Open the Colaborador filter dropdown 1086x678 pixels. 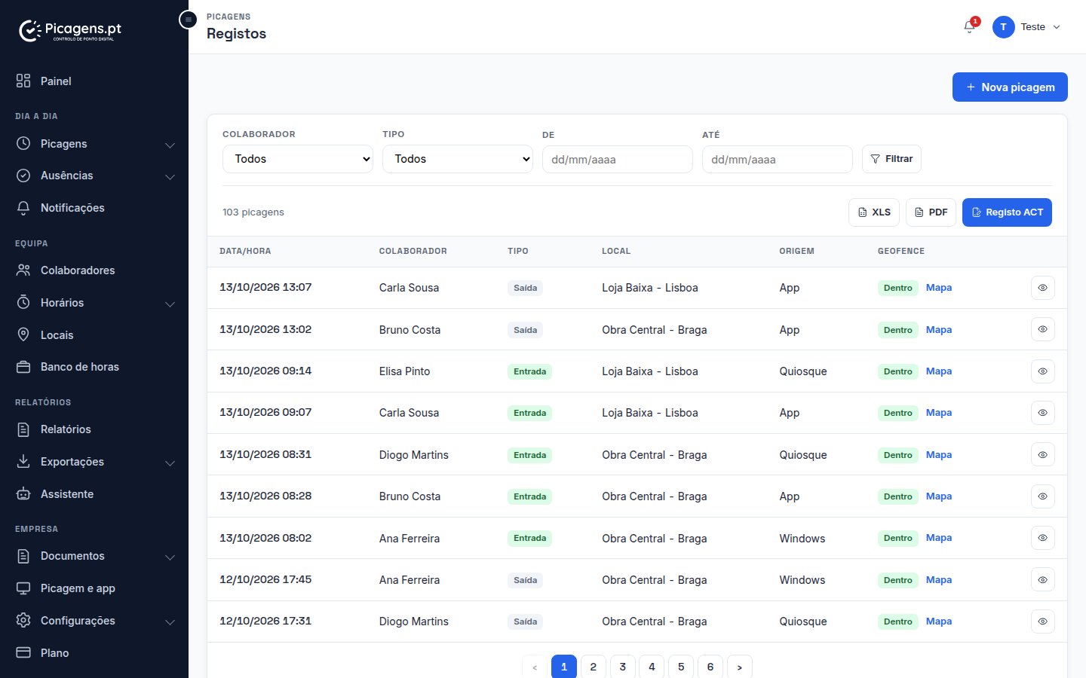pos(298,159)
